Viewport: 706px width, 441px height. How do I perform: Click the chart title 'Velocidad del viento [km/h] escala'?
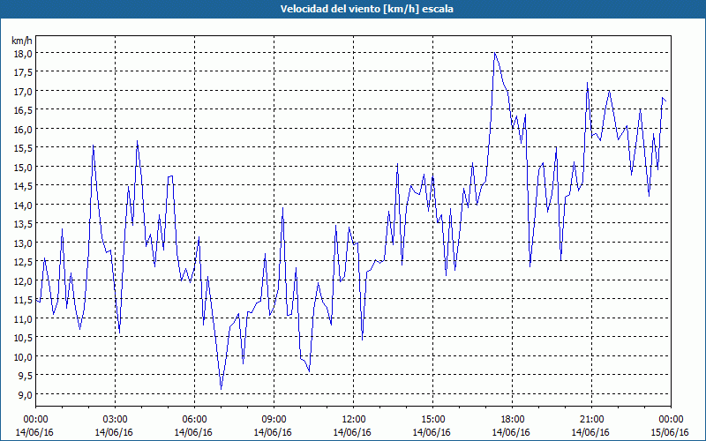click(366, 9)
